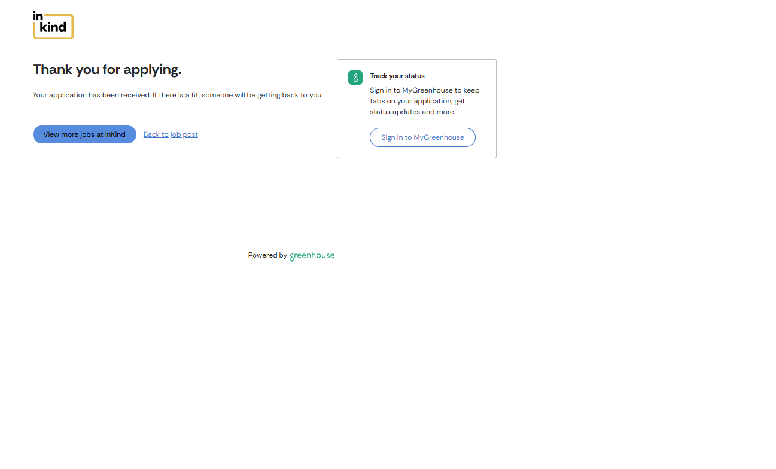Click the small 'in' text of logo
The width and height of the screenshot is (776, 469).
(38, 15)
